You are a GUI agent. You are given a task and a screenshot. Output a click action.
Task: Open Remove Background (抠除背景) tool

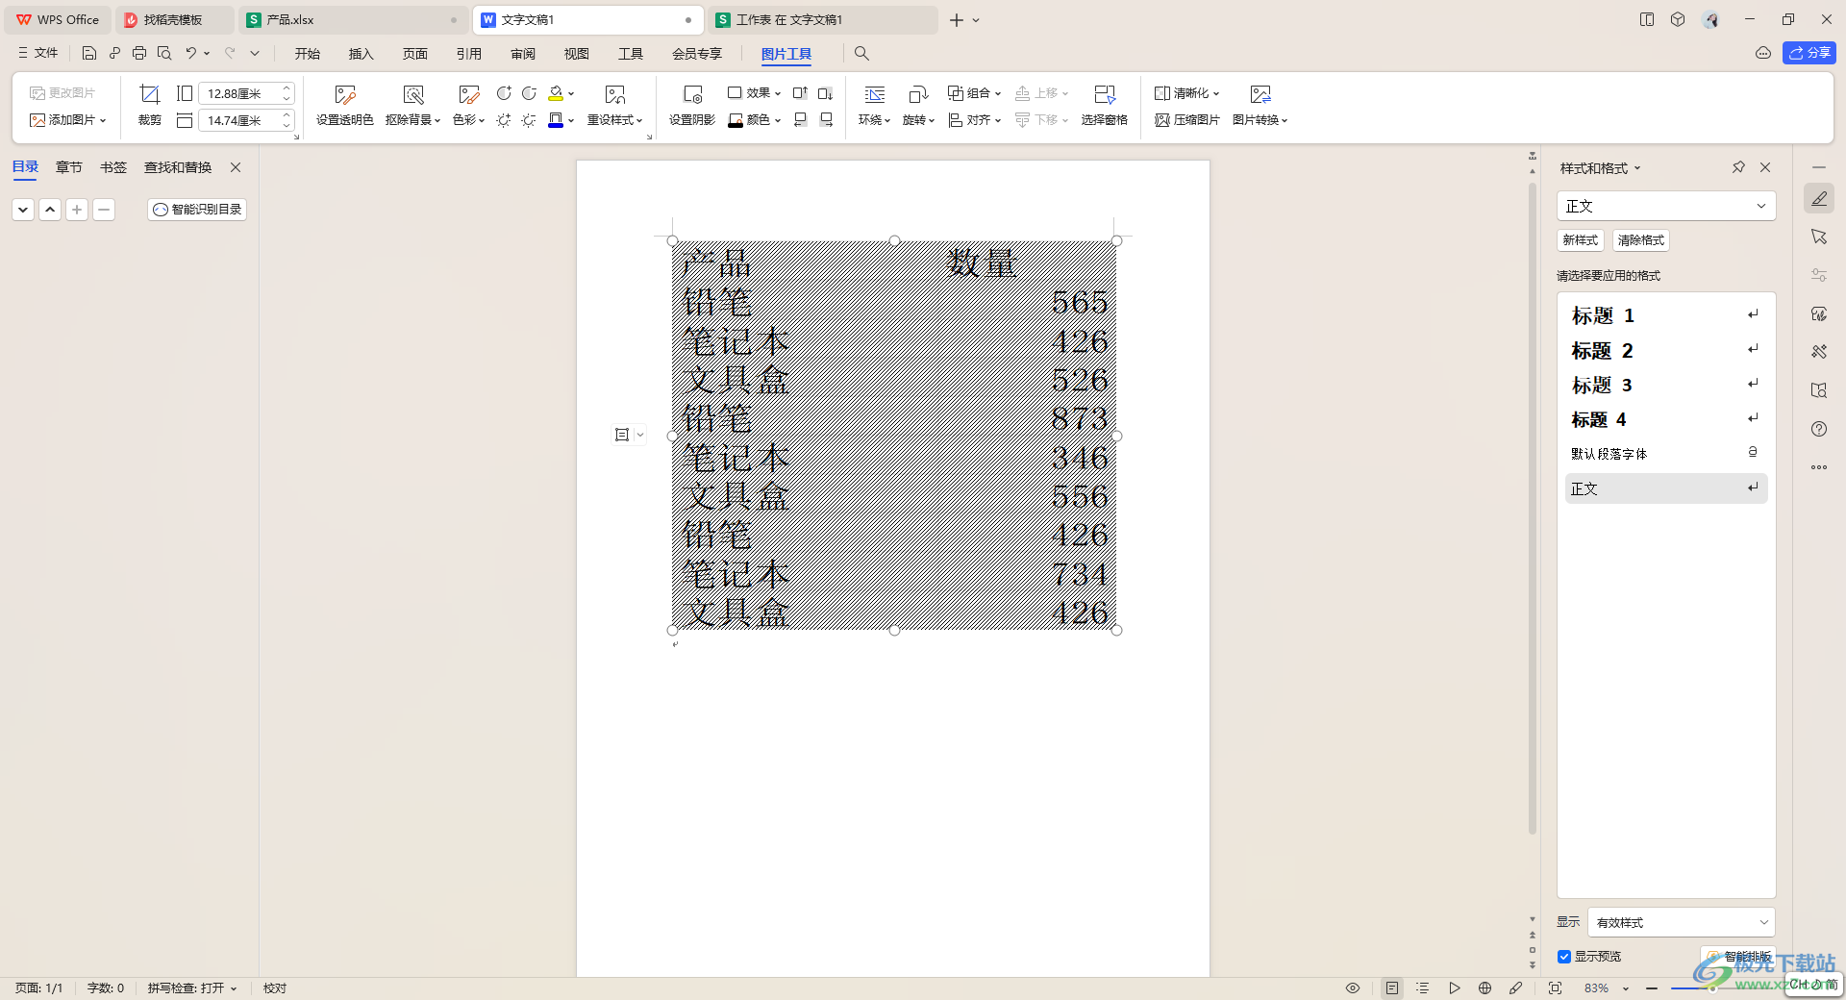(x=412, y=105)
